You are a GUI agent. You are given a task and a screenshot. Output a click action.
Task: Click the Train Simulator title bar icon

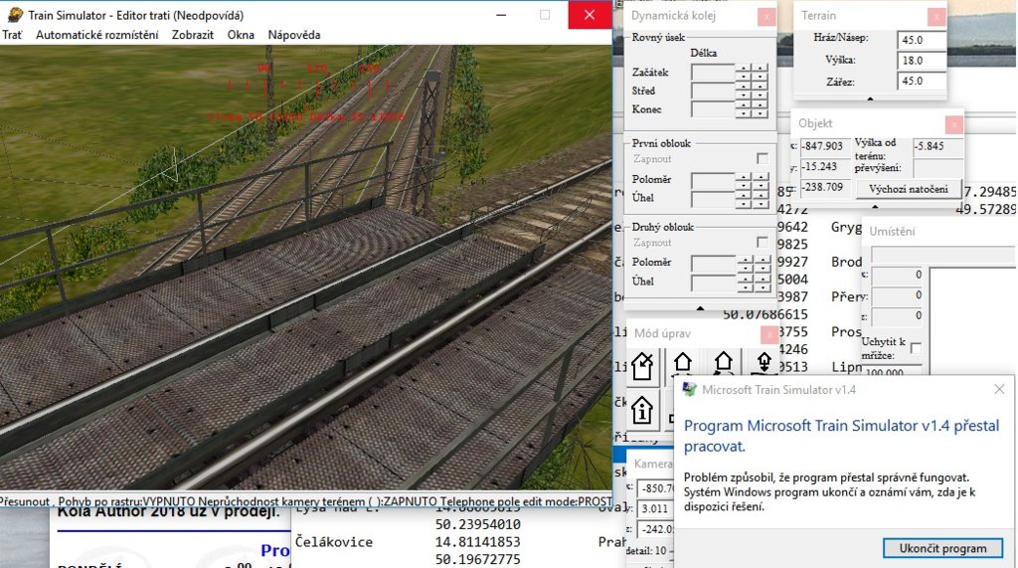pos(14,15)
